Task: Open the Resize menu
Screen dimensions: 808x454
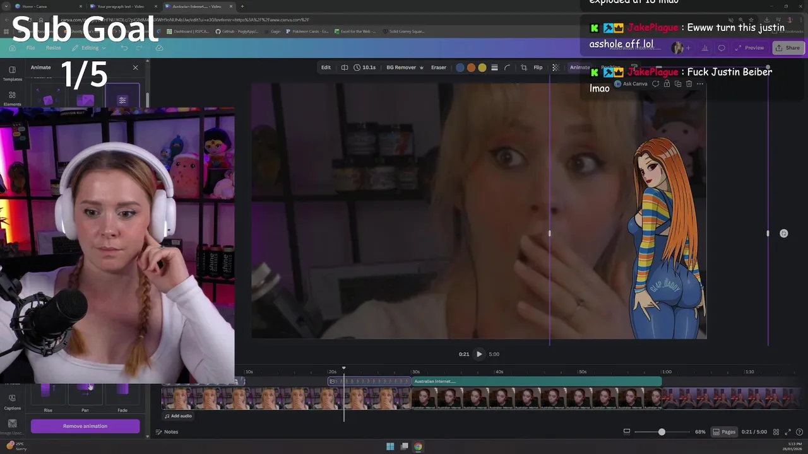Action: pyautogui.click(x=53, y=48)
